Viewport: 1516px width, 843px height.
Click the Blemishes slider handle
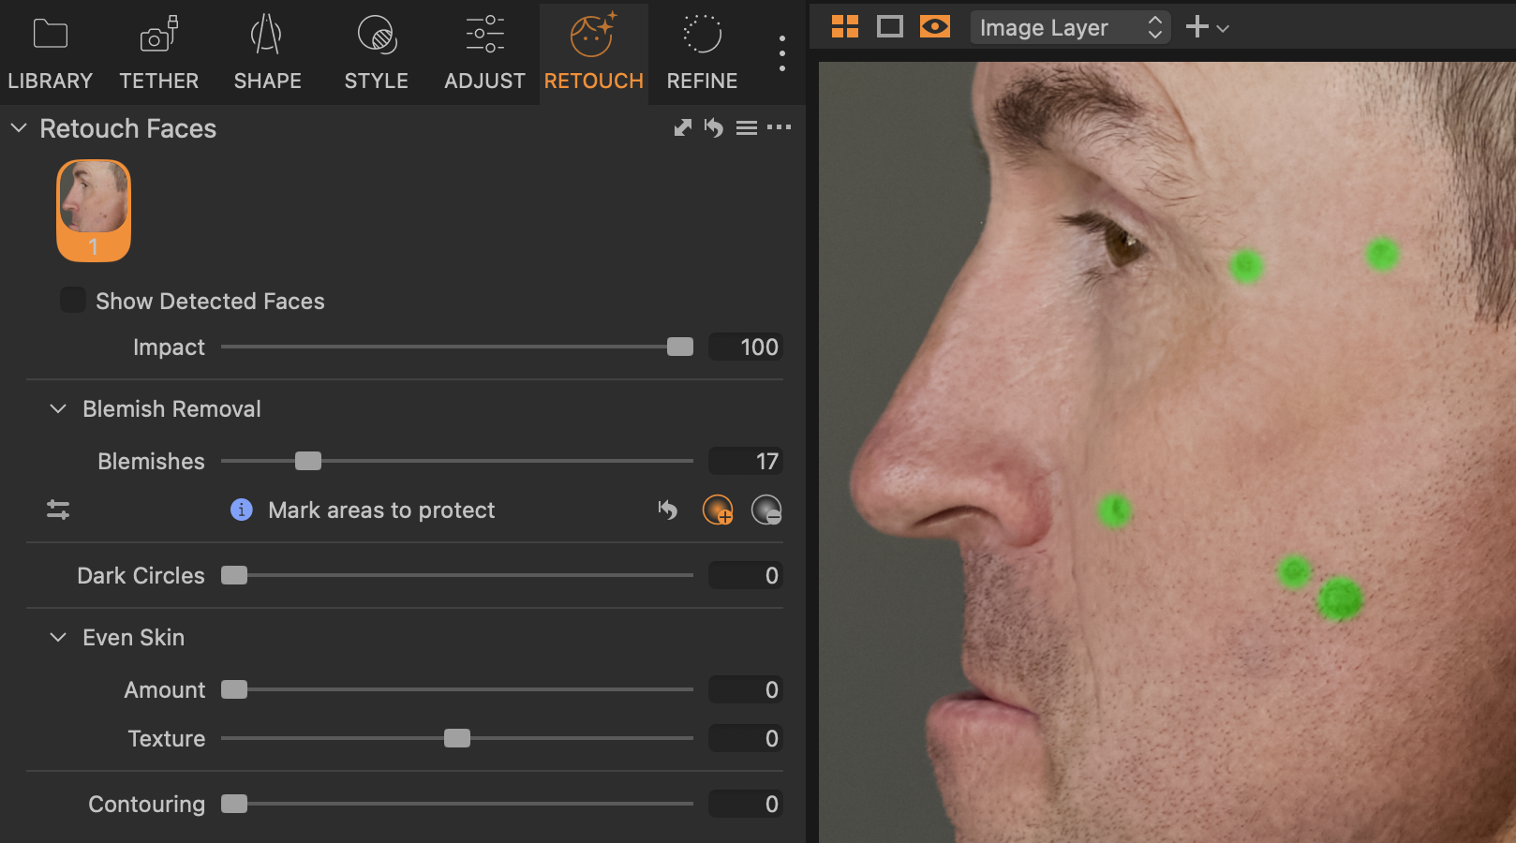(x=308, y=461)
